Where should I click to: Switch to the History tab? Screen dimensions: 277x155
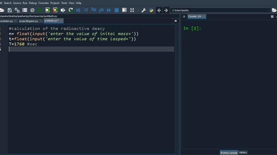(243, 152)
